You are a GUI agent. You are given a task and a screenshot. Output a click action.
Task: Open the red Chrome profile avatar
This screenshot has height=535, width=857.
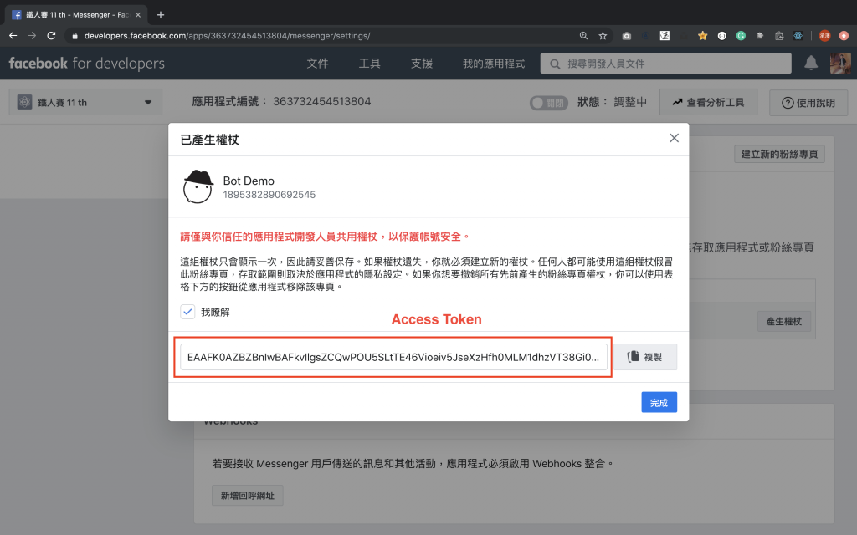point(824,35)
